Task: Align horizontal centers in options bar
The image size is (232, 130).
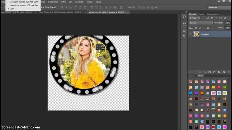Action: (80, 7)
